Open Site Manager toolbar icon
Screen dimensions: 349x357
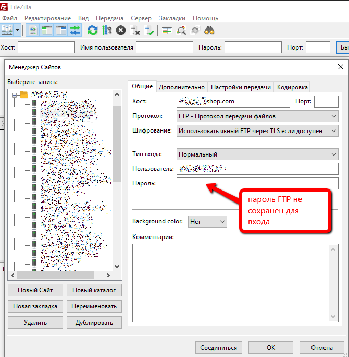[x=7, y=30]
